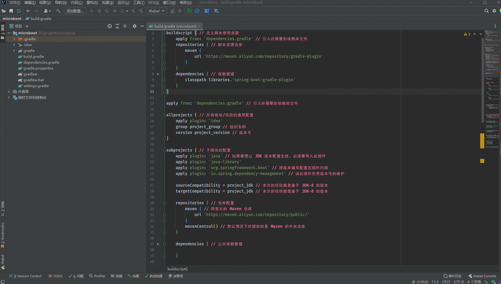501x284 pixels.
Task: Open the JRebel run configuration dropdown
Action: tap(156, 11)
